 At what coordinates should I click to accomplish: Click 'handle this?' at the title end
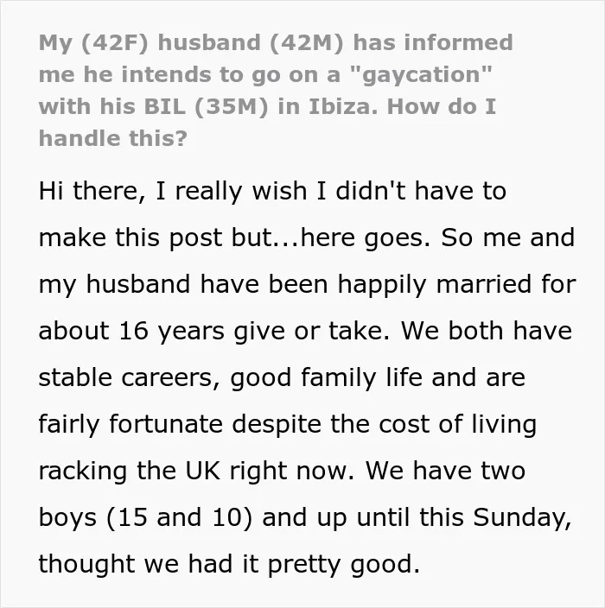pos(113,138)
